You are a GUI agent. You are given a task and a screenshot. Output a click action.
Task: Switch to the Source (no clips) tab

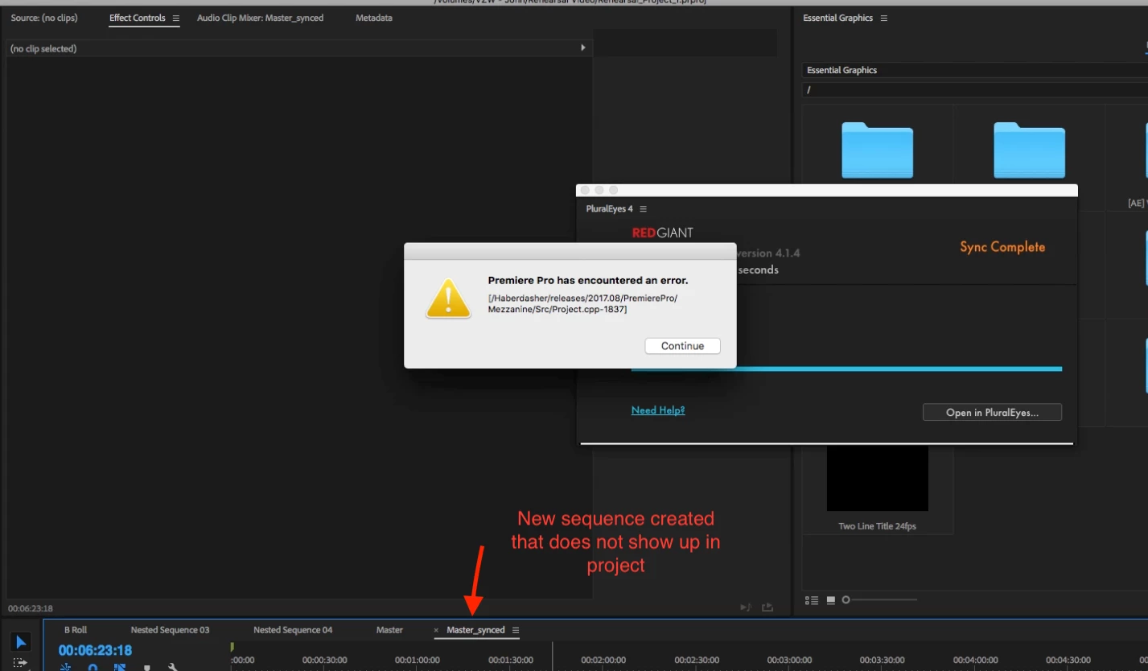click(x=44, y=18)
